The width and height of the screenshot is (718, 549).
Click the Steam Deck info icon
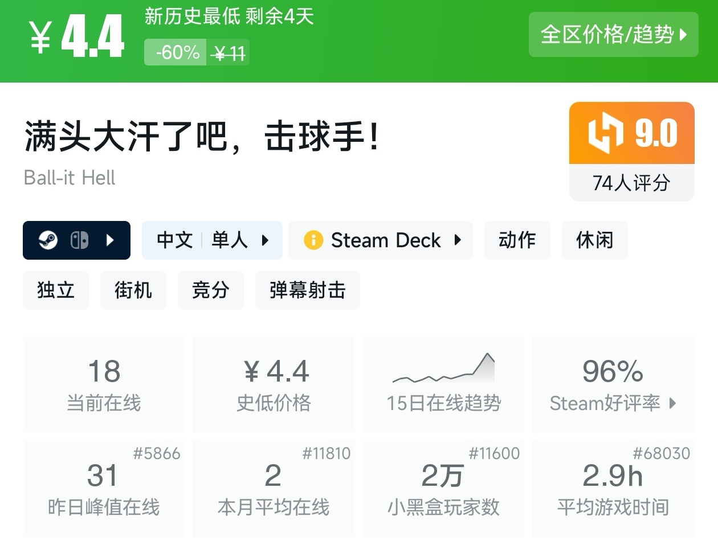click(313, 240)
